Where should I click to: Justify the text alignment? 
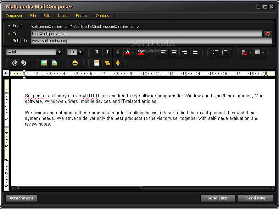click(x=195, y=52)
